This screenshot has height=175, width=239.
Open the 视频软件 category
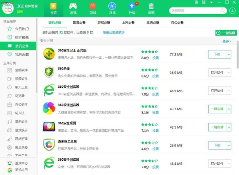pyautogui.click(x=18, y=79)
